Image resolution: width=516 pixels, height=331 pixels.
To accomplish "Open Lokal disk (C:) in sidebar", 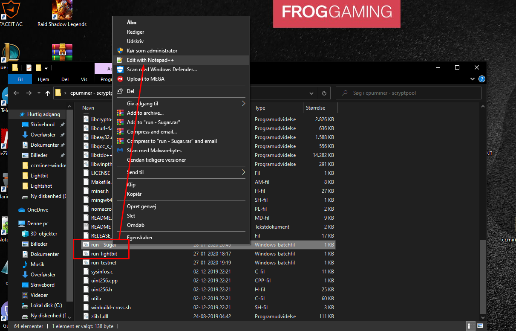I will [x=46, y=305].
